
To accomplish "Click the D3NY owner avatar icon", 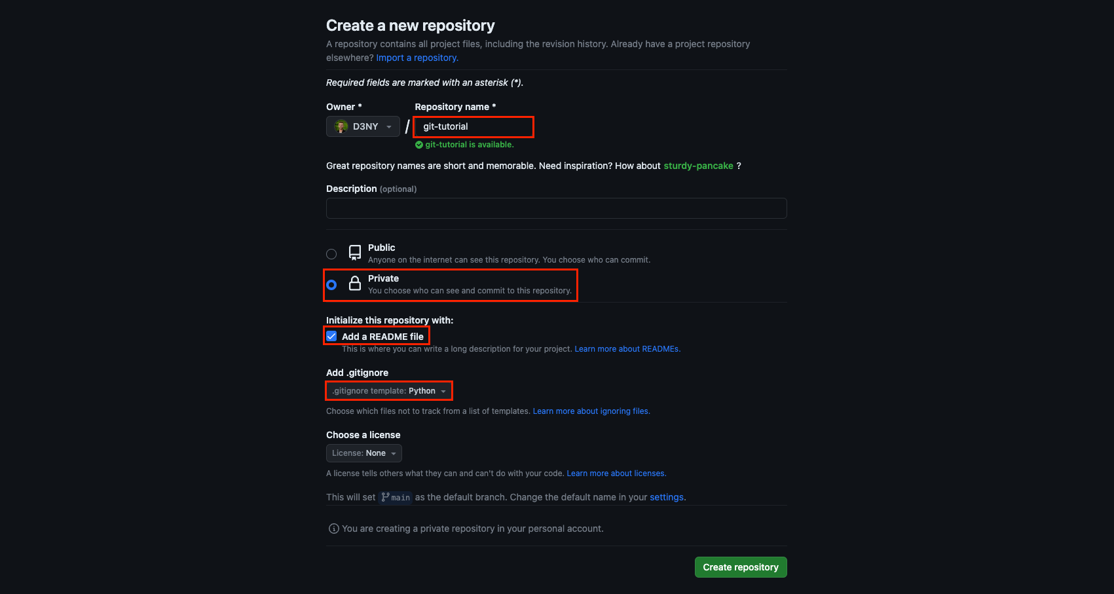I will 341,126.
